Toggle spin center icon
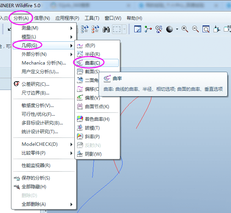 pyautogui.click(x=148, y=29)
